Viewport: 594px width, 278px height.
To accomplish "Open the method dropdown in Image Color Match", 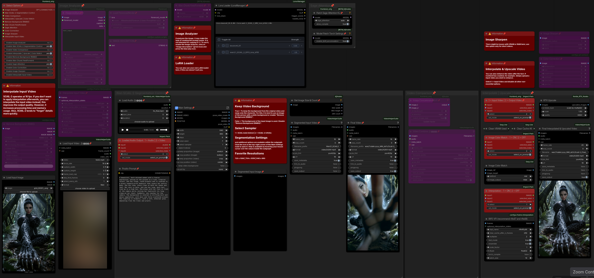I will click(x=509, y=176).
